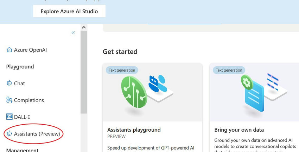Click the Playground section heading

point(20,67)
